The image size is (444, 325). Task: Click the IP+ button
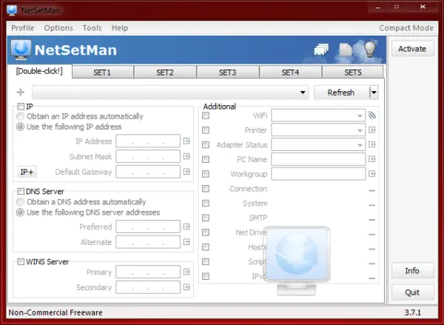pyautogui.click(x=27, y=172)
